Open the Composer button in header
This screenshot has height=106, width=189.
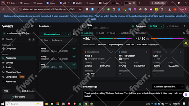click(x=139, y=26)
